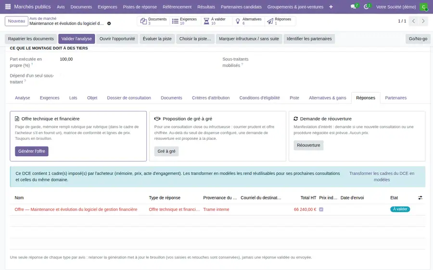Open the Résultats menu
The width and height of the screenshot is (433, 270).
pyautogui.click(x=206, y=7)
